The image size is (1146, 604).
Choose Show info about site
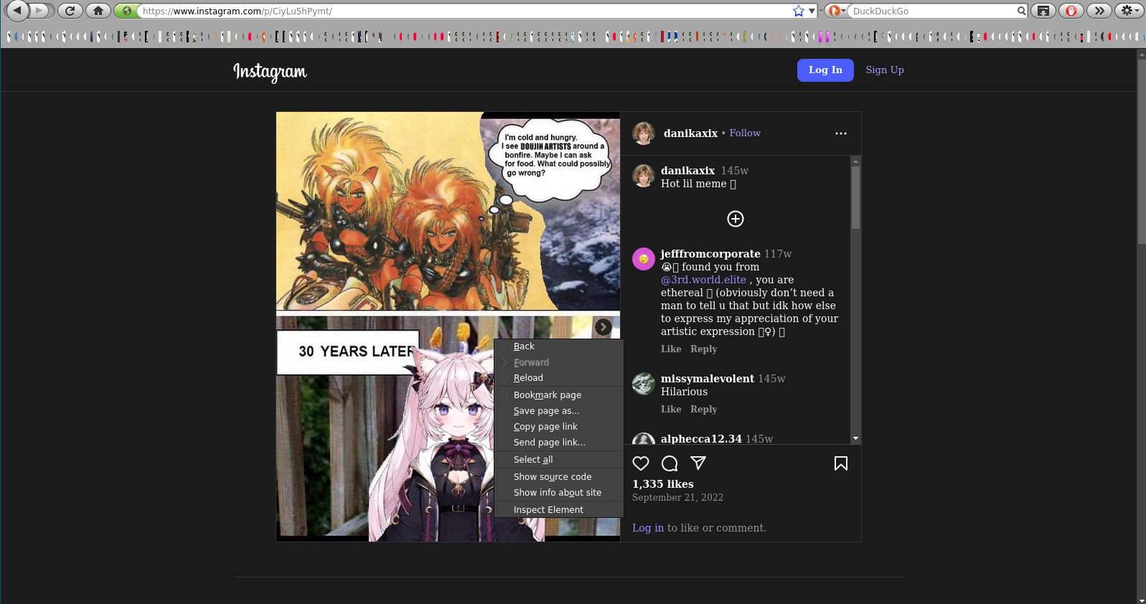click(558, 493)
